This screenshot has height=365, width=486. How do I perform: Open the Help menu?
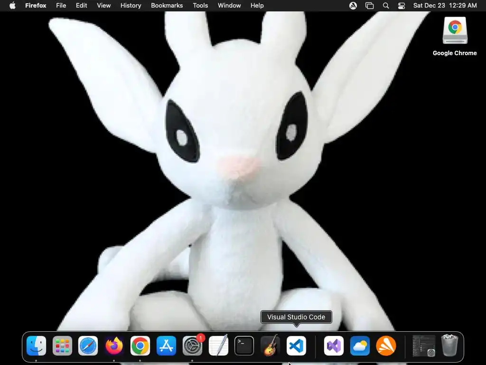[257, 6]
